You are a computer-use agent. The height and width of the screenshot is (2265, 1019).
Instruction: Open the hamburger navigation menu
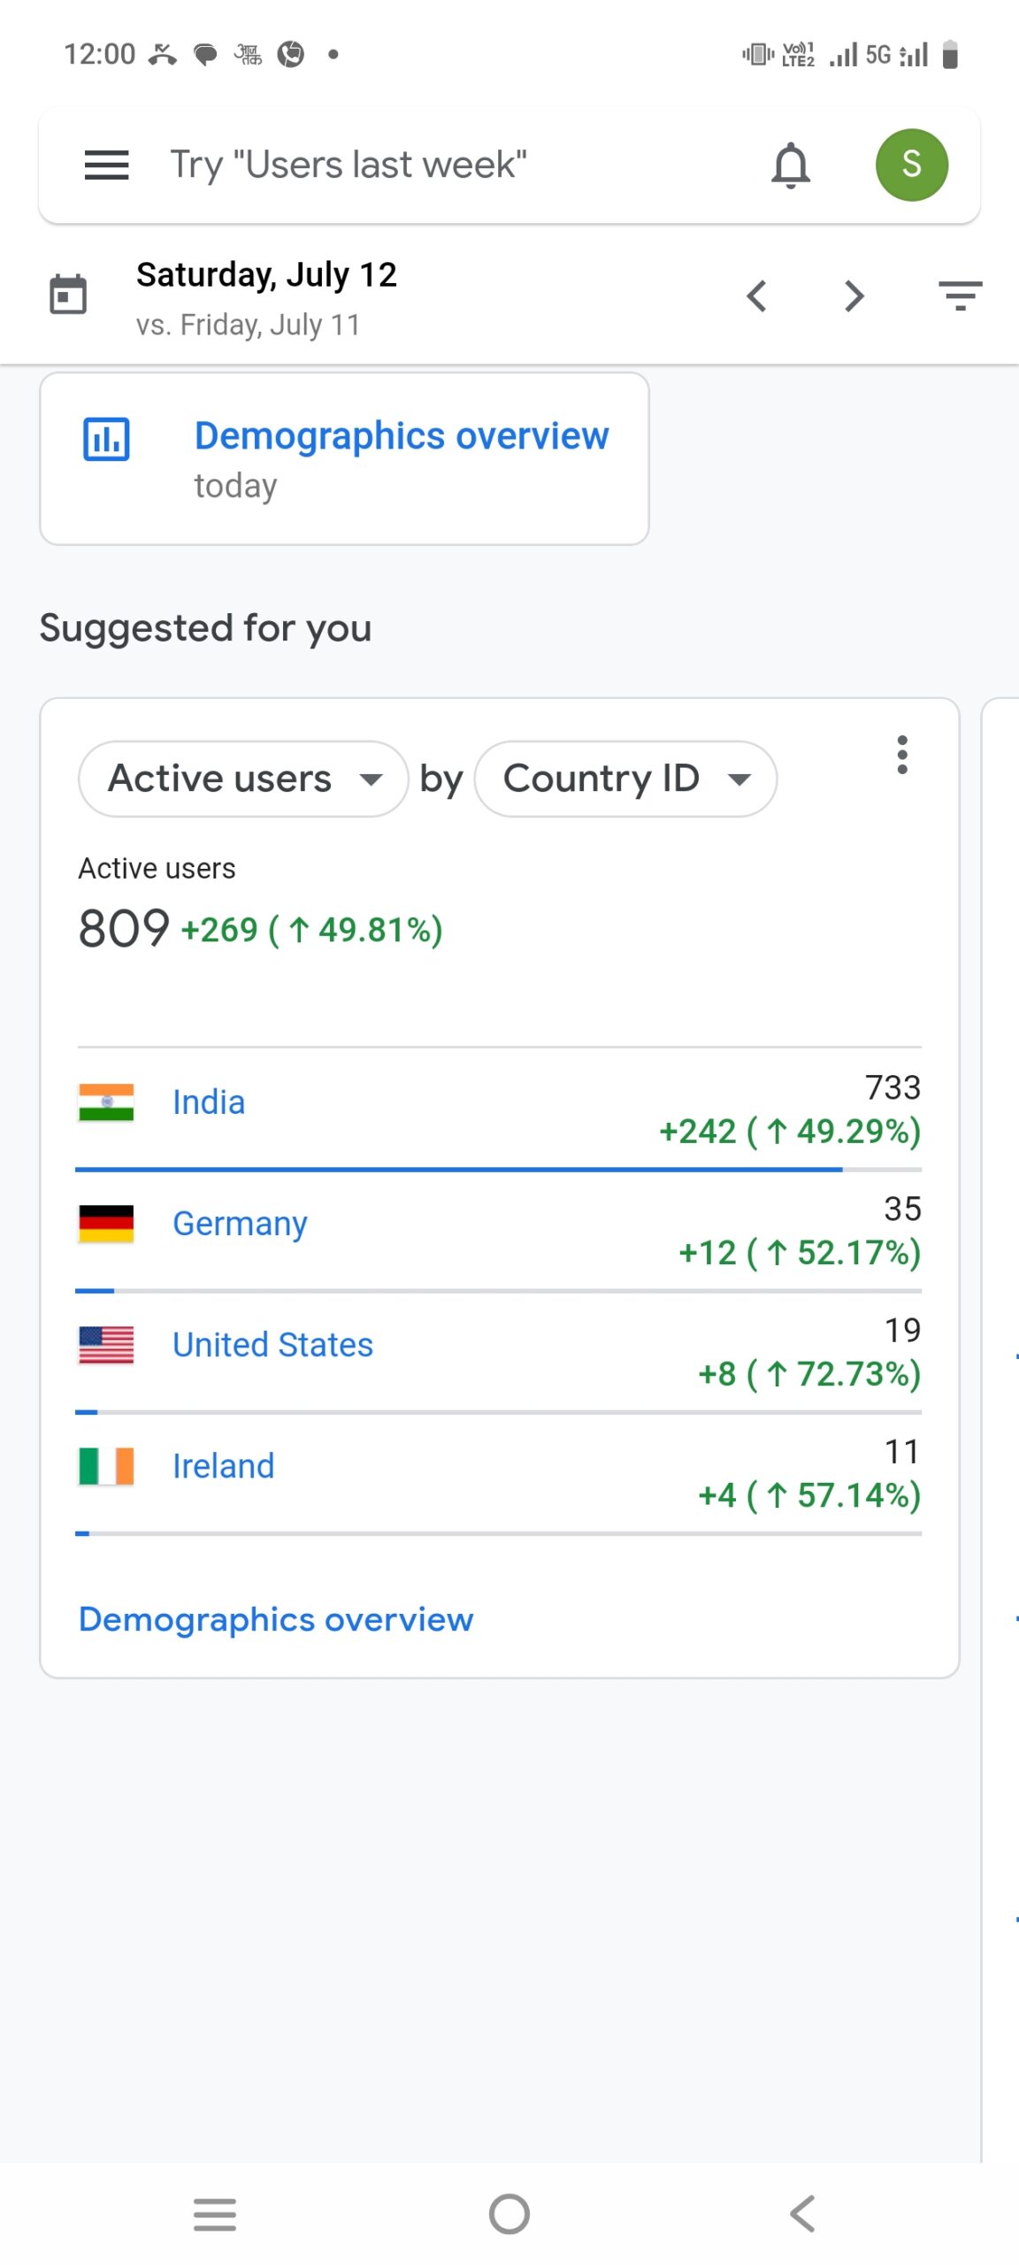[x=106, y=165]
